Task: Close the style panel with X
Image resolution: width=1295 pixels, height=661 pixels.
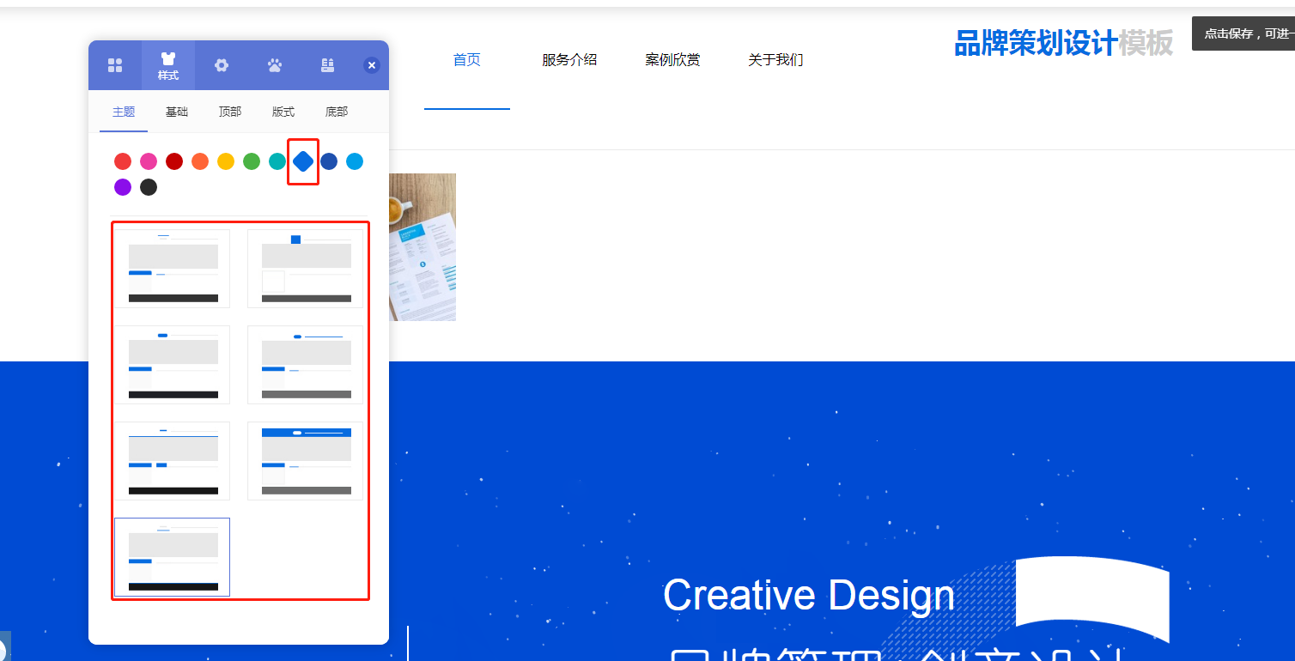Action: coord(372,65)
